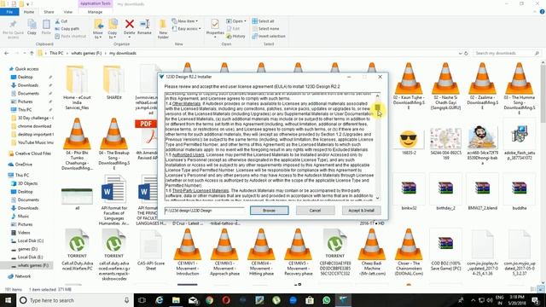Select the Cheez Badi Machine VLC file

(372, 252)
